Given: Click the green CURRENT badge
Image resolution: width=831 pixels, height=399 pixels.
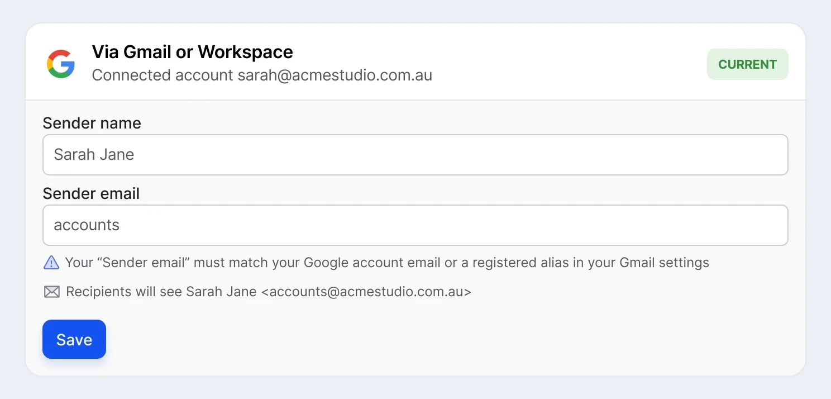Looking at the screenshot, I should (747, 64).
